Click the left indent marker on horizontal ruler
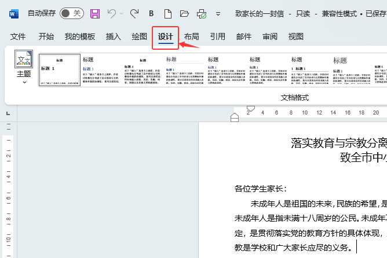387x258 pixels. pyautogui.click(x=235, y=117)
